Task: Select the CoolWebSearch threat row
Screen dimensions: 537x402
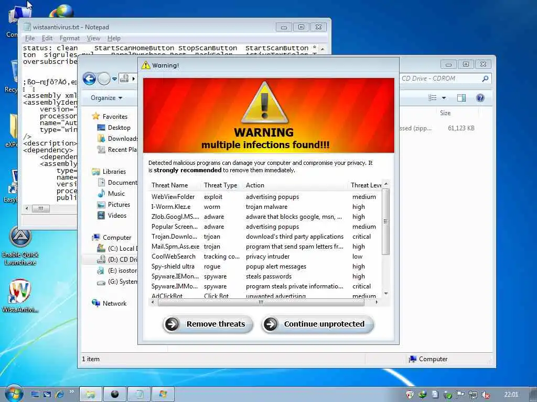Action: 265,256
